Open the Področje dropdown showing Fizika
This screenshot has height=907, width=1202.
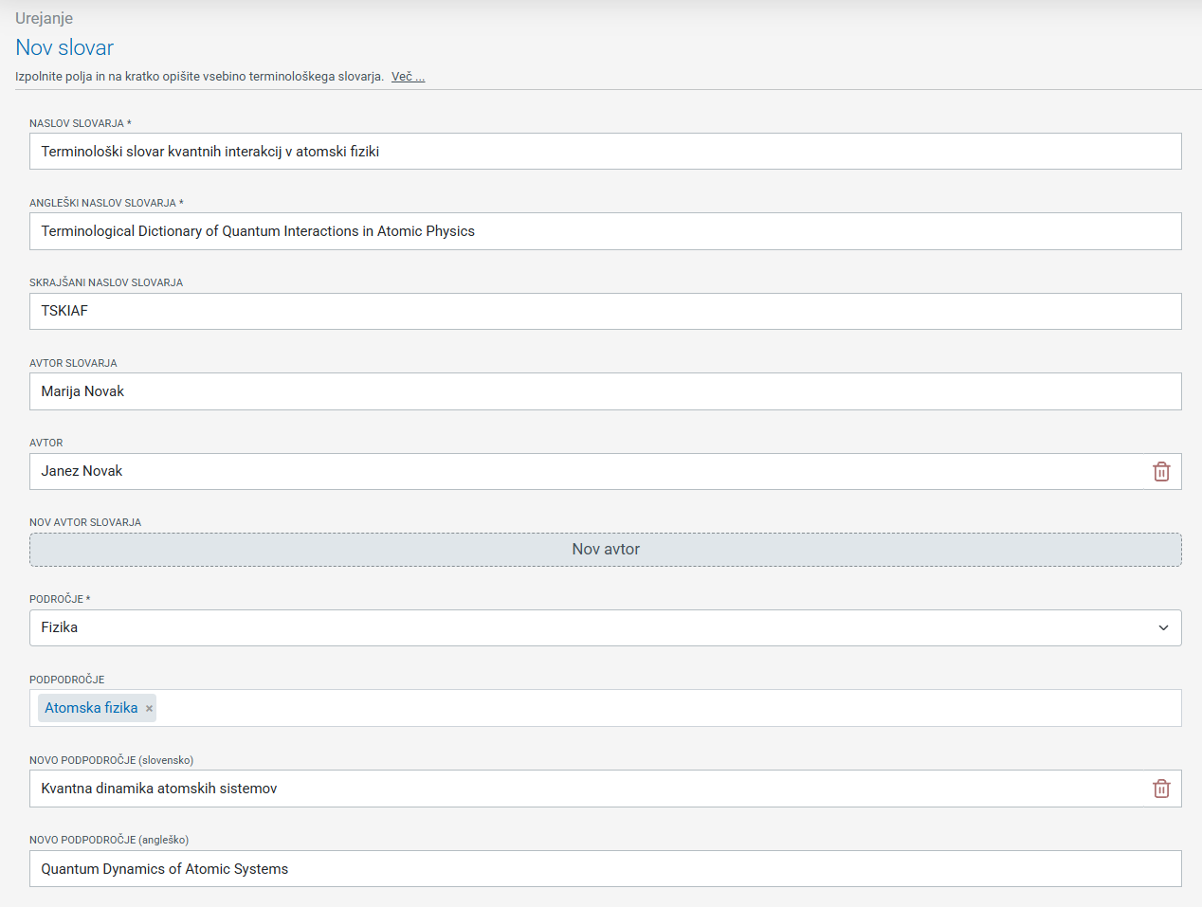pos(605,627)
